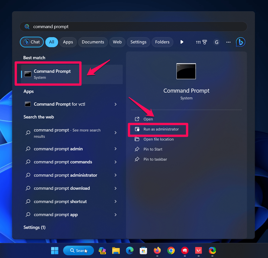Click the play-arrow filter icon beside Folders
The width and height of the screenshot is (268, 258).
click(x=182, y=42)
